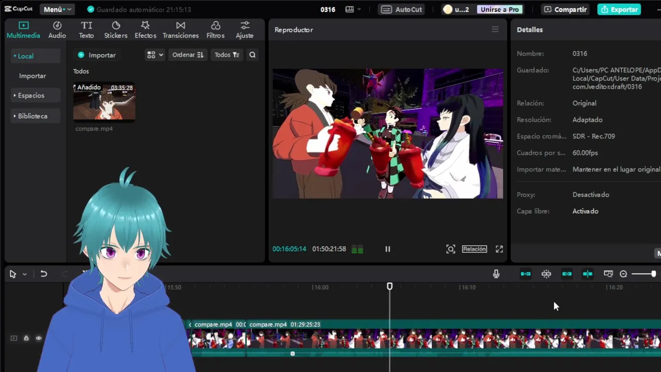The width and height of the screenshot is (661, 372).
Task: Open the Multimedia tab
Action: tap(23, 30)
